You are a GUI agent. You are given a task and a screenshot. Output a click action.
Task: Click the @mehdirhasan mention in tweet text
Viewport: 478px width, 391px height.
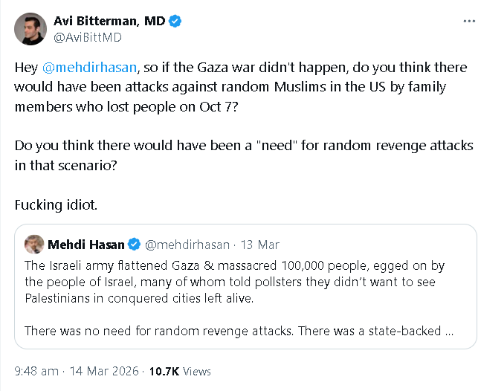pos(89,68)
